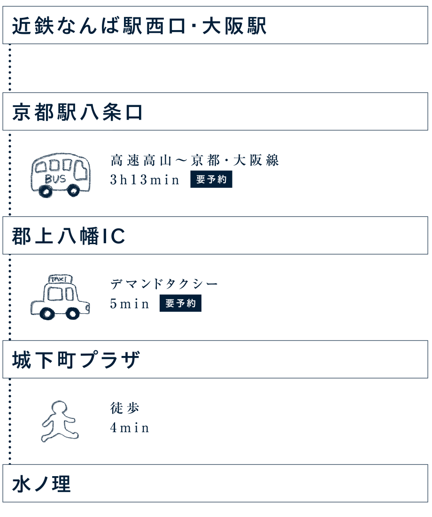Click the walking 4min duration text
This screenshot has height=517, width=432.
(130, 428)
